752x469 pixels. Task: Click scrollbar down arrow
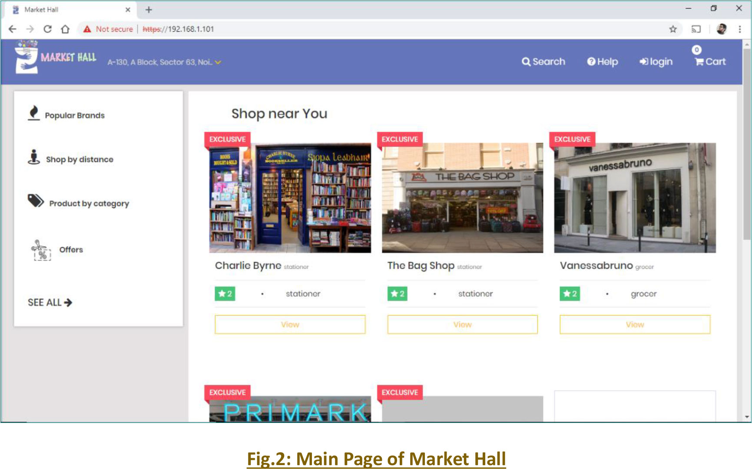tap(747, 416)
